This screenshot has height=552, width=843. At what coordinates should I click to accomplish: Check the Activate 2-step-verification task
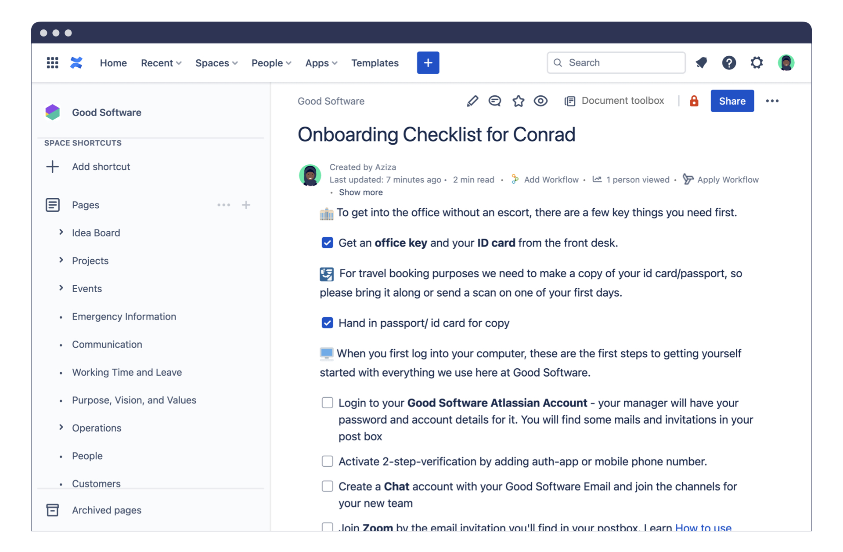point(327,461)
